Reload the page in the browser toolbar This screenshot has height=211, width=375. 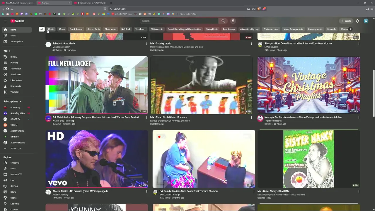tap(7, 9)
